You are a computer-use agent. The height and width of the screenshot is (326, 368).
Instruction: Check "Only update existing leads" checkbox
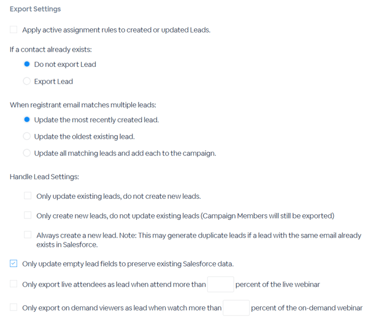(x=28, y=196)
